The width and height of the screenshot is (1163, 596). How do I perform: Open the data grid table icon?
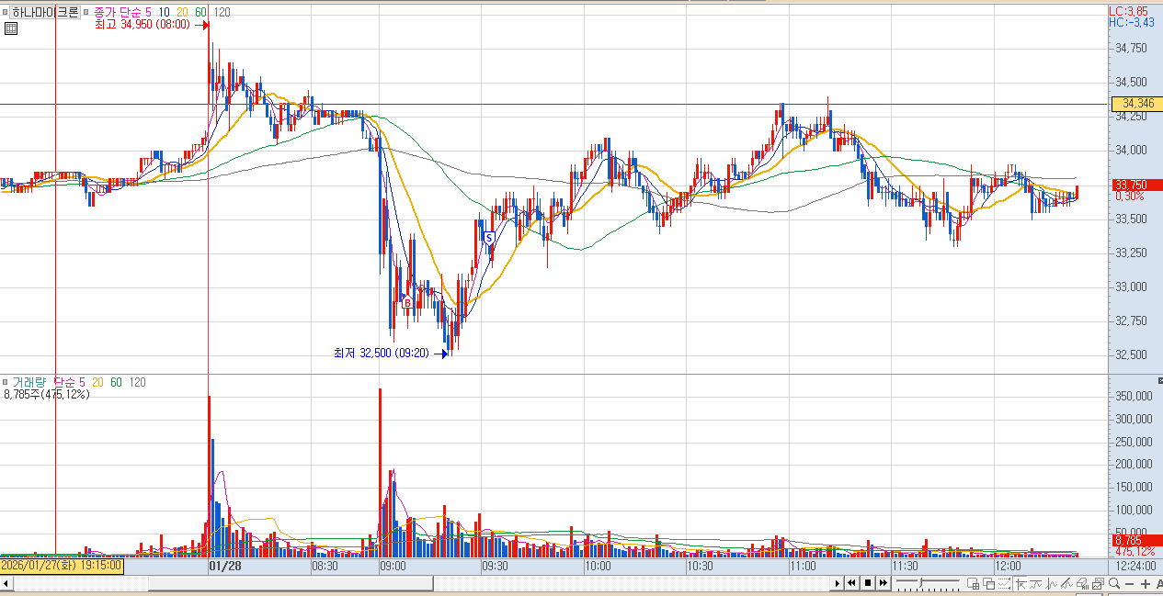[10, 28]
